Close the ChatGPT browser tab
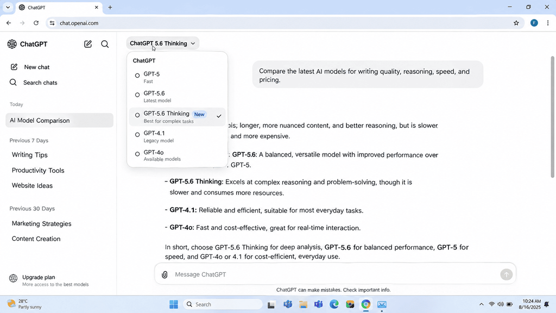This screenshot has width=556, height=313. 97,7
